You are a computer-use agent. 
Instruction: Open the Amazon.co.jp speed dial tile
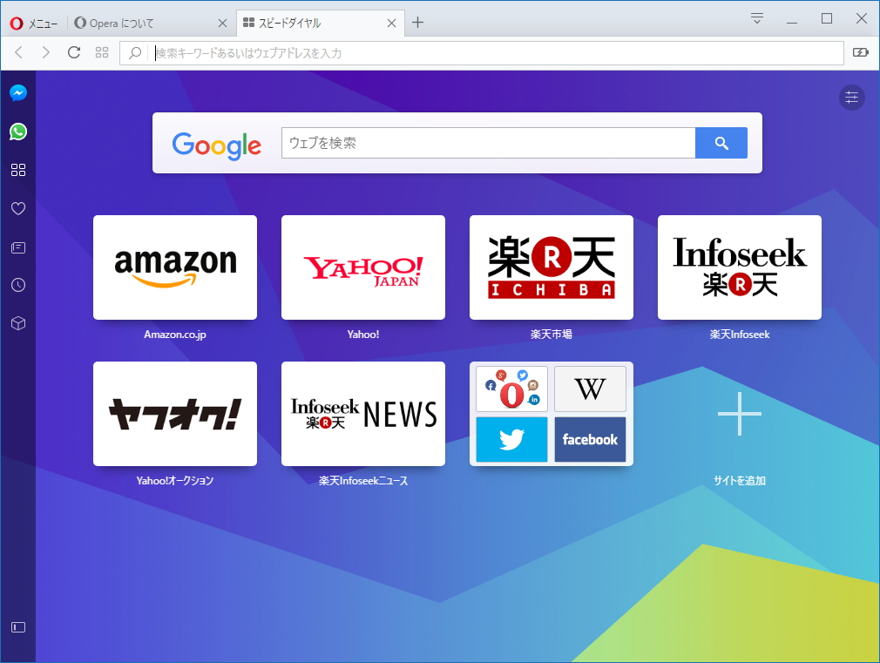pos(174,267)
